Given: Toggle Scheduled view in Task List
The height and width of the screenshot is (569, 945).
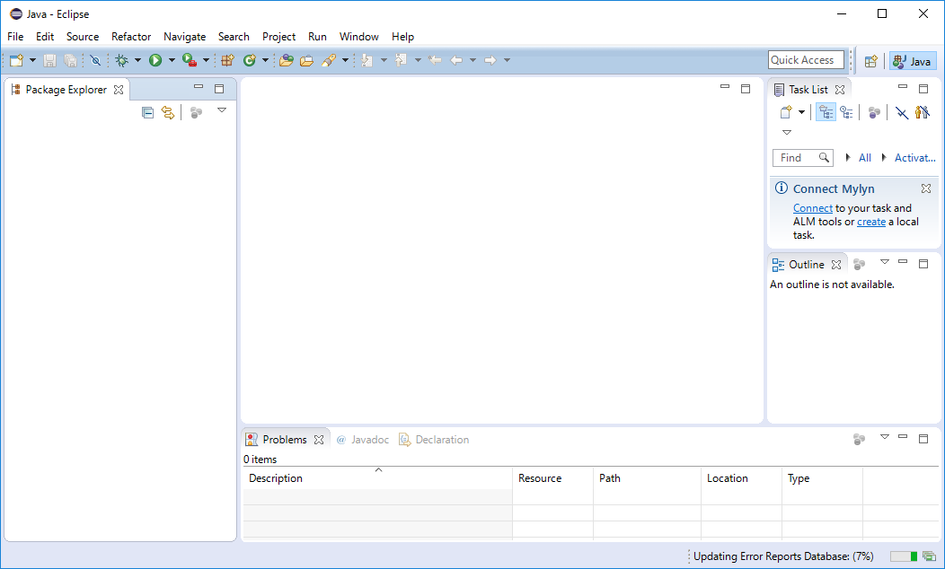Looking at the screenshot, I should pos(847,112).
